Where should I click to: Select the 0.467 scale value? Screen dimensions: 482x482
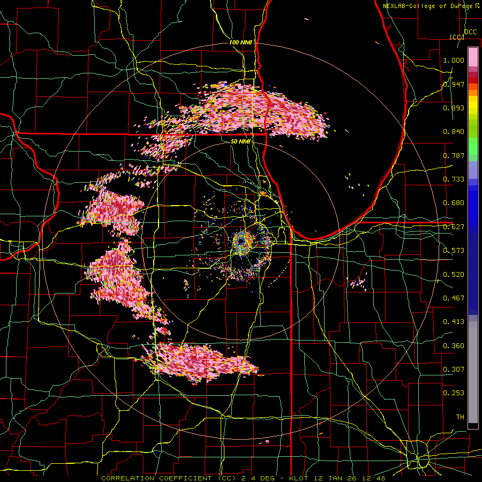coord(454,298)
